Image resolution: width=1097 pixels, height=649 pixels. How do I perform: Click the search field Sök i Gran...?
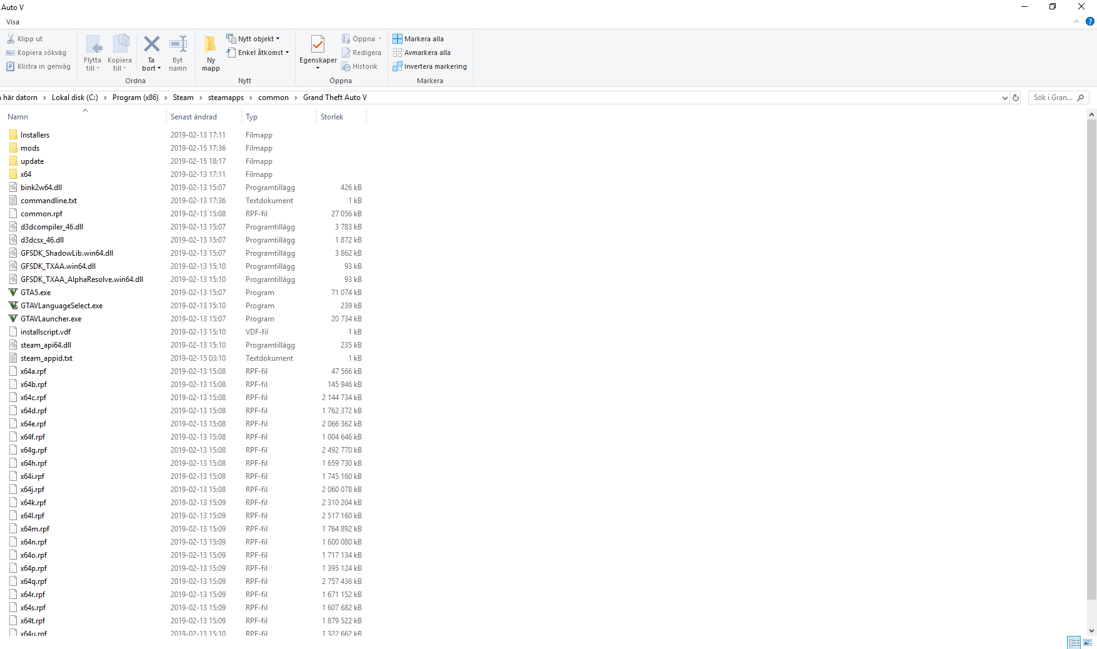[1058, 98]
